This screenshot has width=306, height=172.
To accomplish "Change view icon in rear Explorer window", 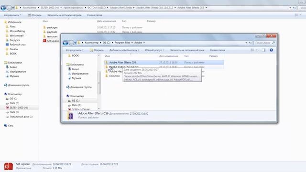I will tap(296, 15).
